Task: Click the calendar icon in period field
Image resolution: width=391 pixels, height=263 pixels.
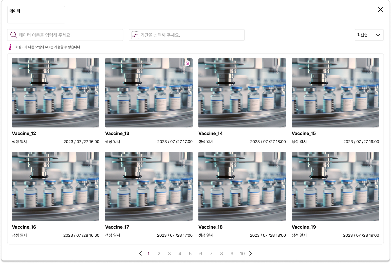Action: 135,35
